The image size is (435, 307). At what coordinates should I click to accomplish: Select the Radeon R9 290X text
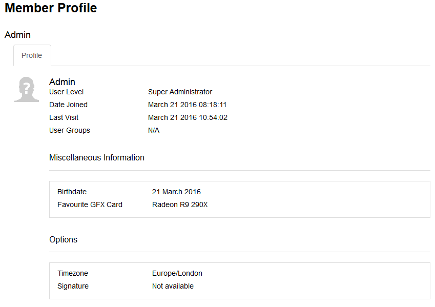click(180, 204)
